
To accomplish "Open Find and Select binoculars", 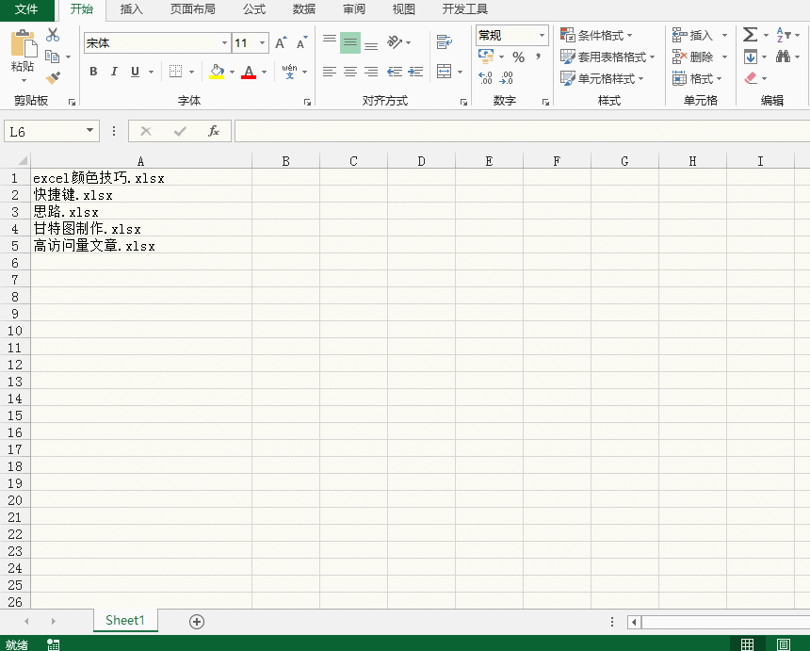I will pos(783,57).
